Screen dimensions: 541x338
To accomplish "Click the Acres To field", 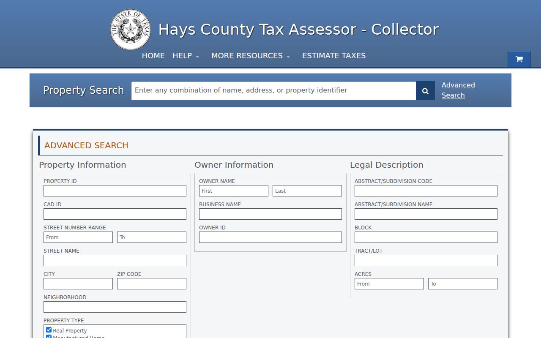I will click(x=463, y=283).
